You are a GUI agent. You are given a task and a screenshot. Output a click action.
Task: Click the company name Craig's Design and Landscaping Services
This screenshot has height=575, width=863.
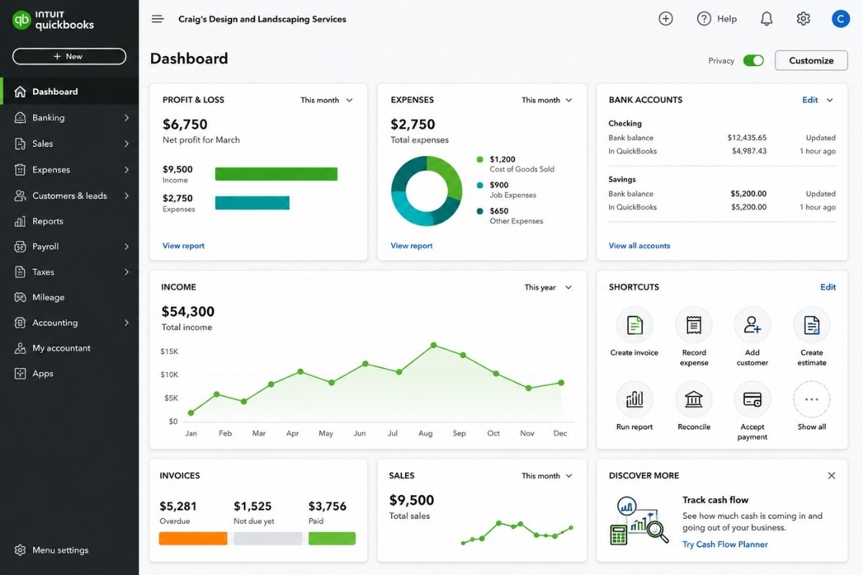coord(262,19)
